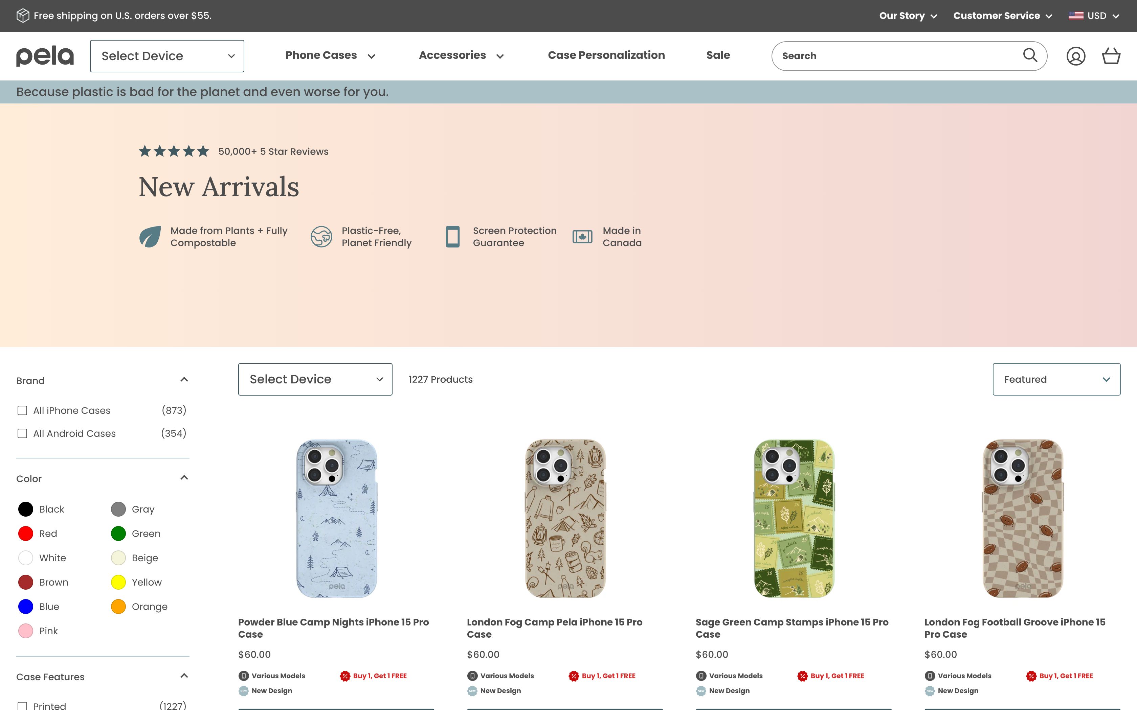Open the Select Device dropdown
Image resolution: width=1137 pixels, height=710 pixels.
click(x=315, y=379)
